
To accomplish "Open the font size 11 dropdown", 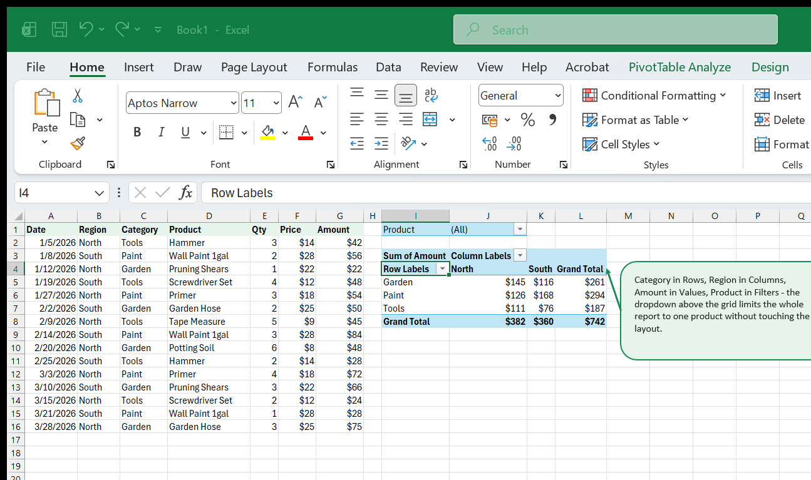I will [x=277, y=103].
